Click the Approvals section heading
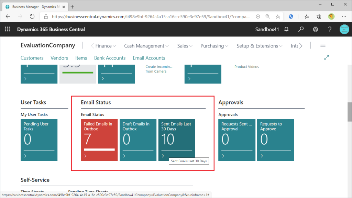 pos(231,102)
